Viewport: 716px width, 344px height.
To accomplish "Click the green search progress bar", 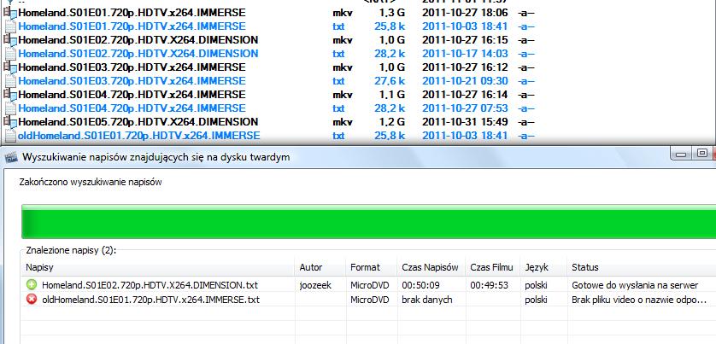I will click(x=368, y=222).
